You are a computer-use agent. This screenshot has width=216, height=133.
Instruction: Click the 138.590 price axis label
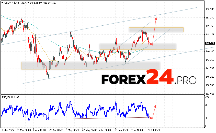[210, 85]
